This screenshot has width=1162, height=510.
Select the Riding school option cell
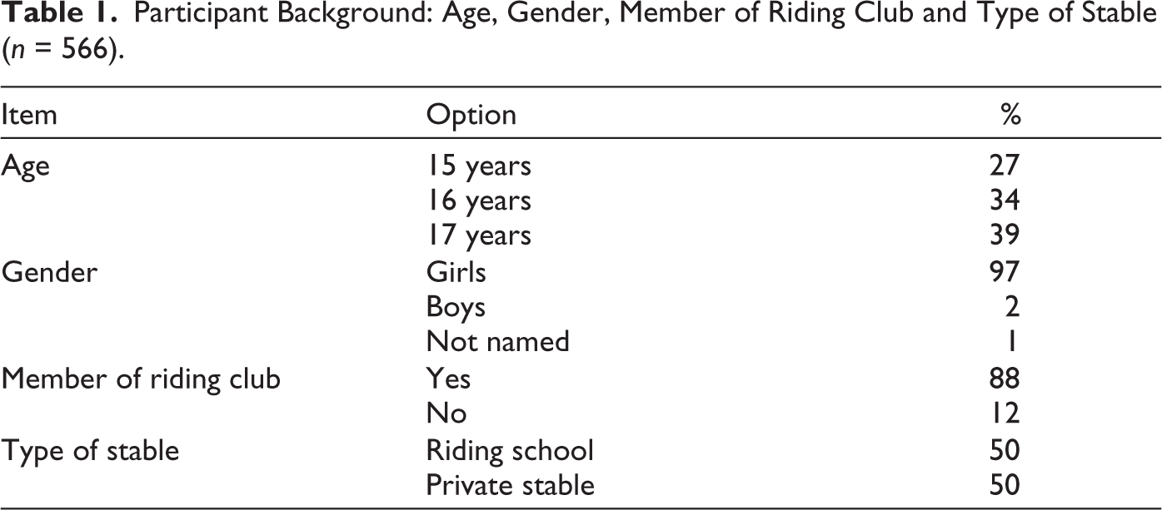510,450
